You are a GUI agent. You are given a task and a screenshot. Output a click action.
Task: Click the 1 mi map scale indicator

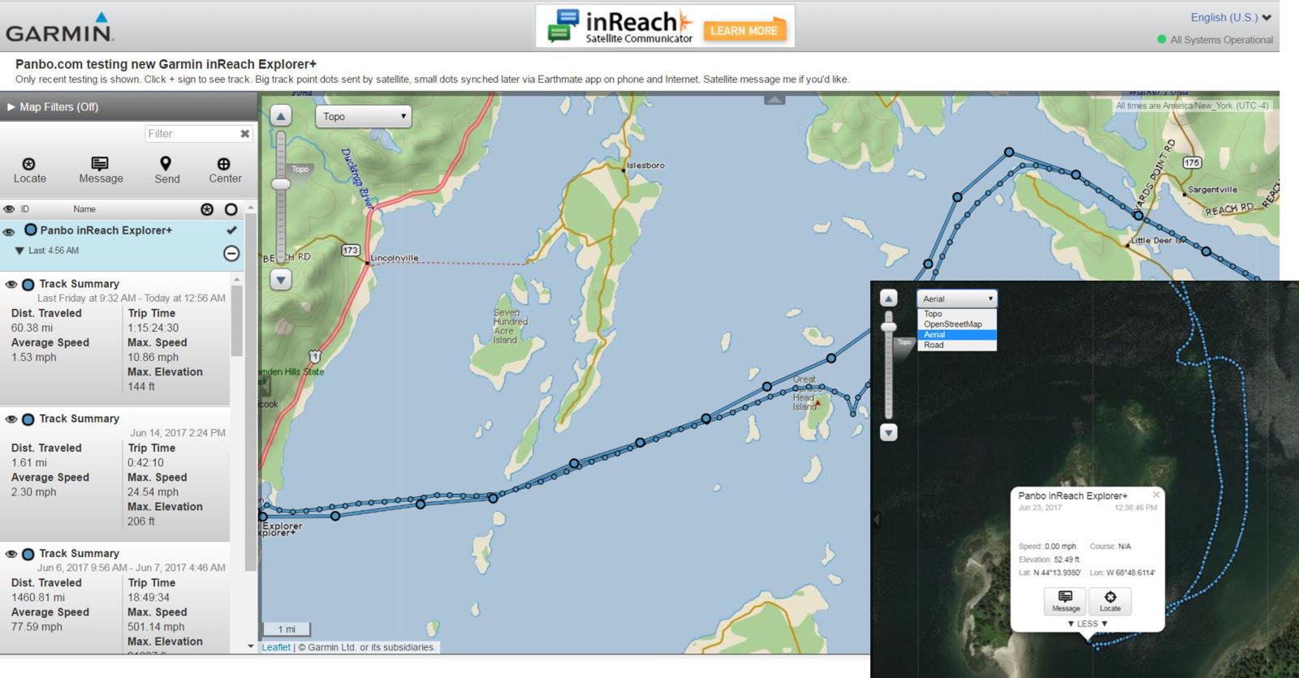pos(286,629)
